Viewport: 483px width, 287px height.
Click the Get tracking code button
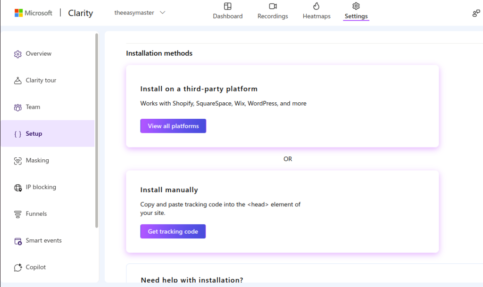(x=173, y=231)
